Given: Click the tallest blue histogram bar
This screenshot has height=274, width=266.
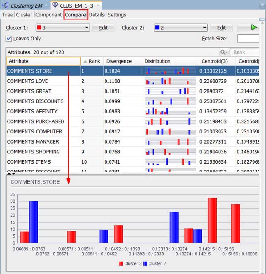Looking at the screenshot, I should pos(33,222).
